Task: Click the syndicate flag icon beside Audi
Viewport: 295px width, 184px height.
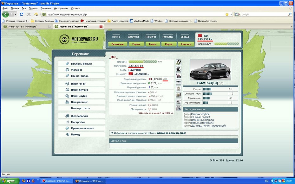Action: [131, 74]
